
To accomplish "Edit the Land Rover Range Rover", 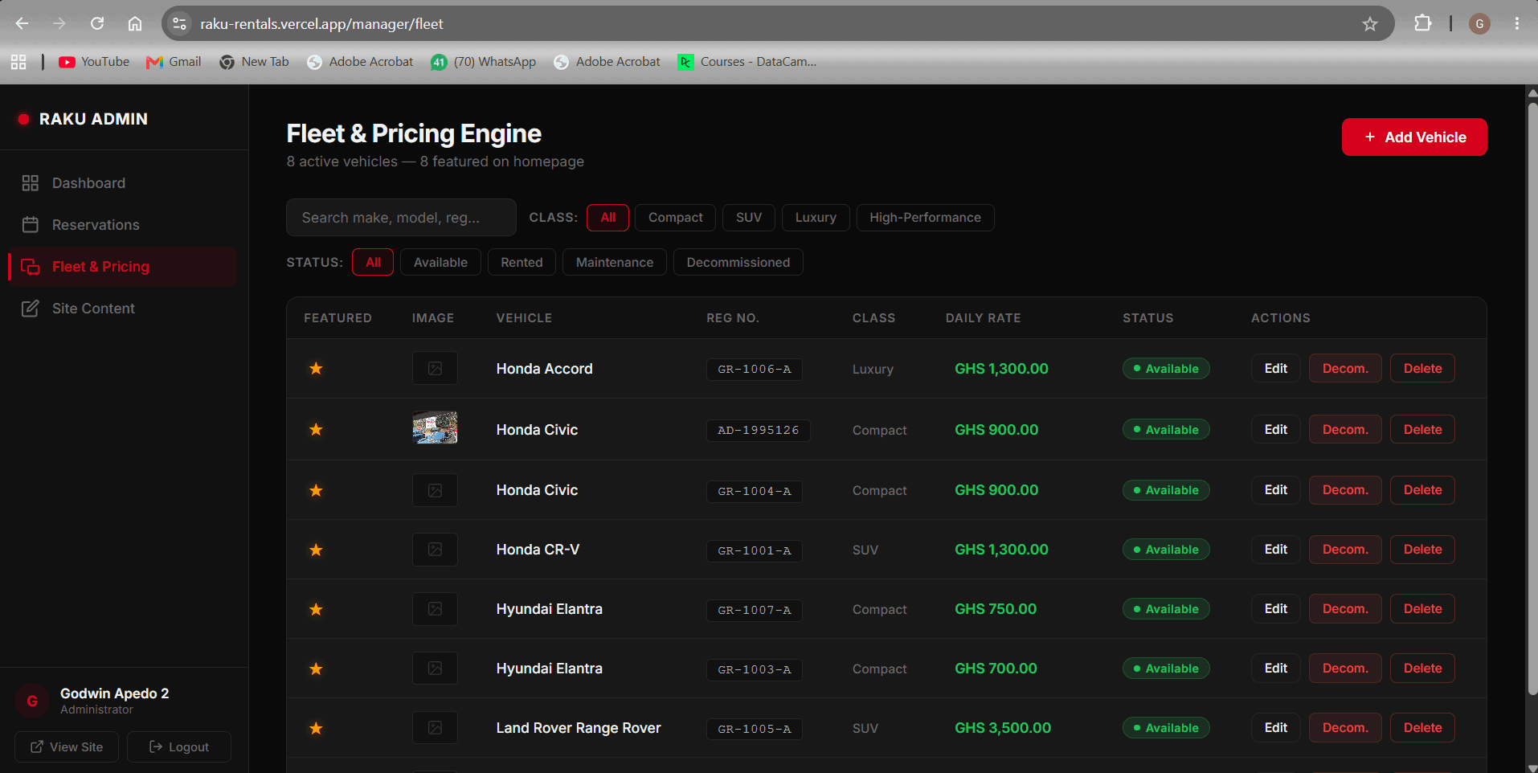I will (1276, 728).
